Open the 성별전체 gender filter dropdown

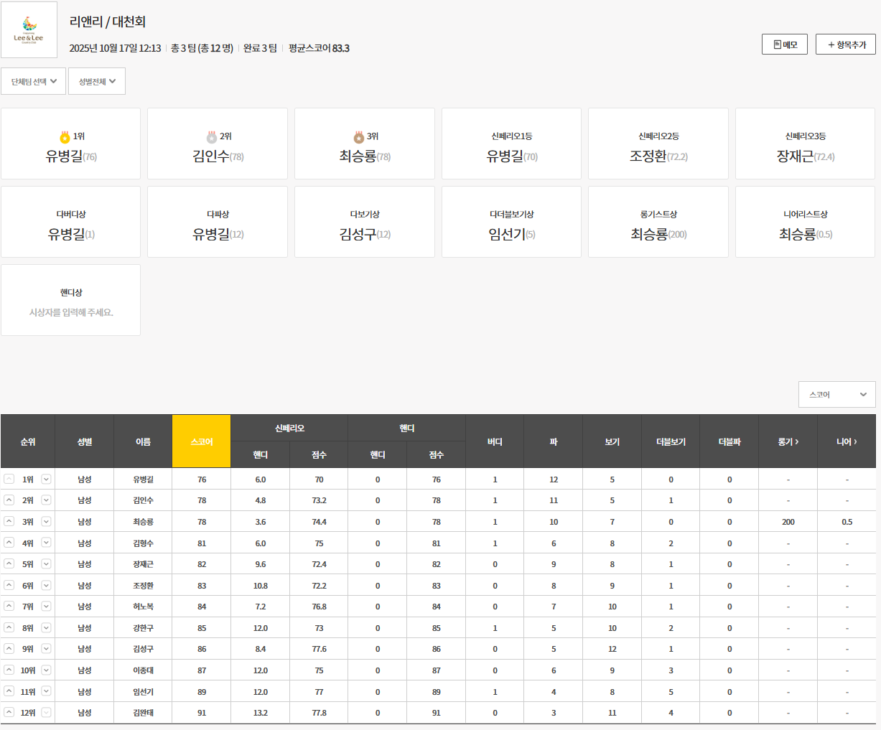[x=97, y=81]
